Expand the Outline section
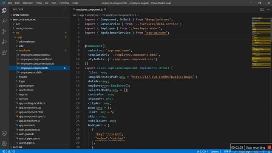 coord(40,147)
